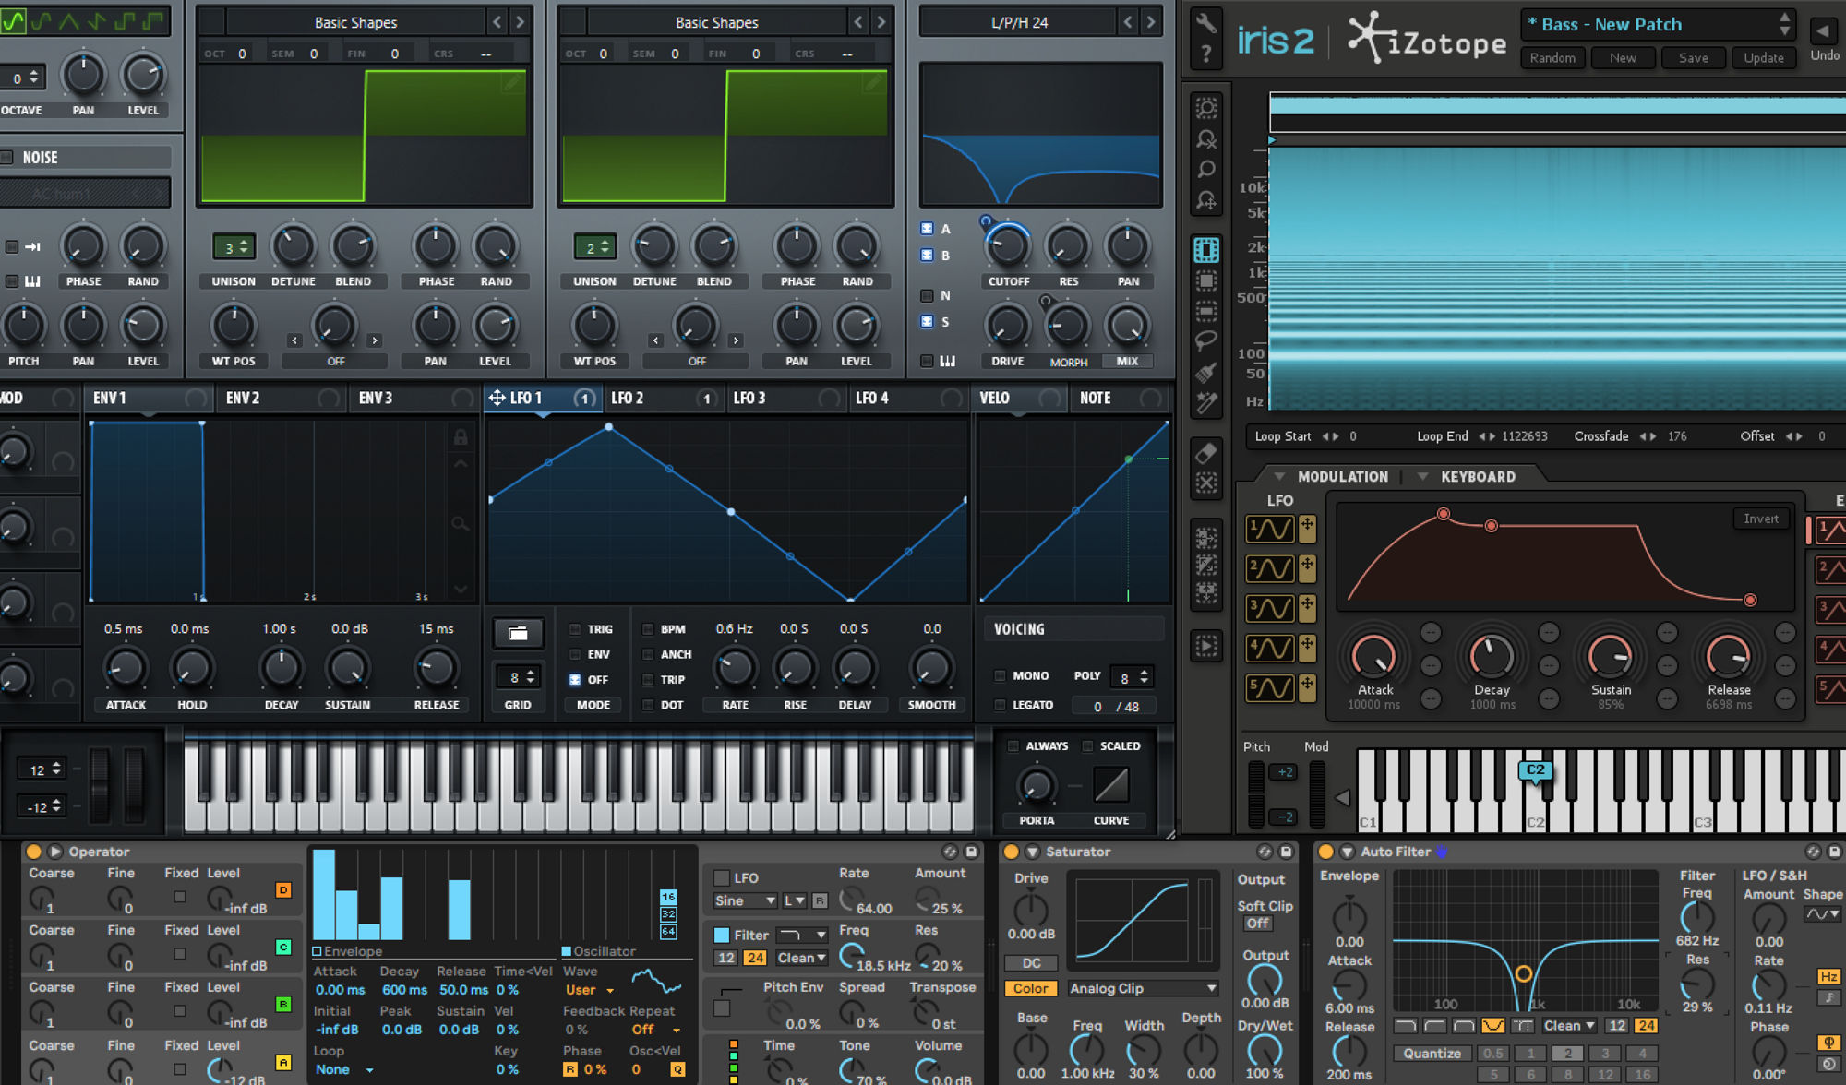Enable BPM sync for LFO 1
The height and width of the screenshot is (1085, 1846).
click(x=649, y=628)
